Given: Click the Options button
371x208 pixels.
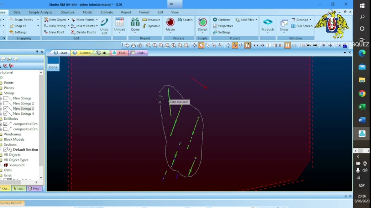Looking at the screenshot, I should click(222, 20).
